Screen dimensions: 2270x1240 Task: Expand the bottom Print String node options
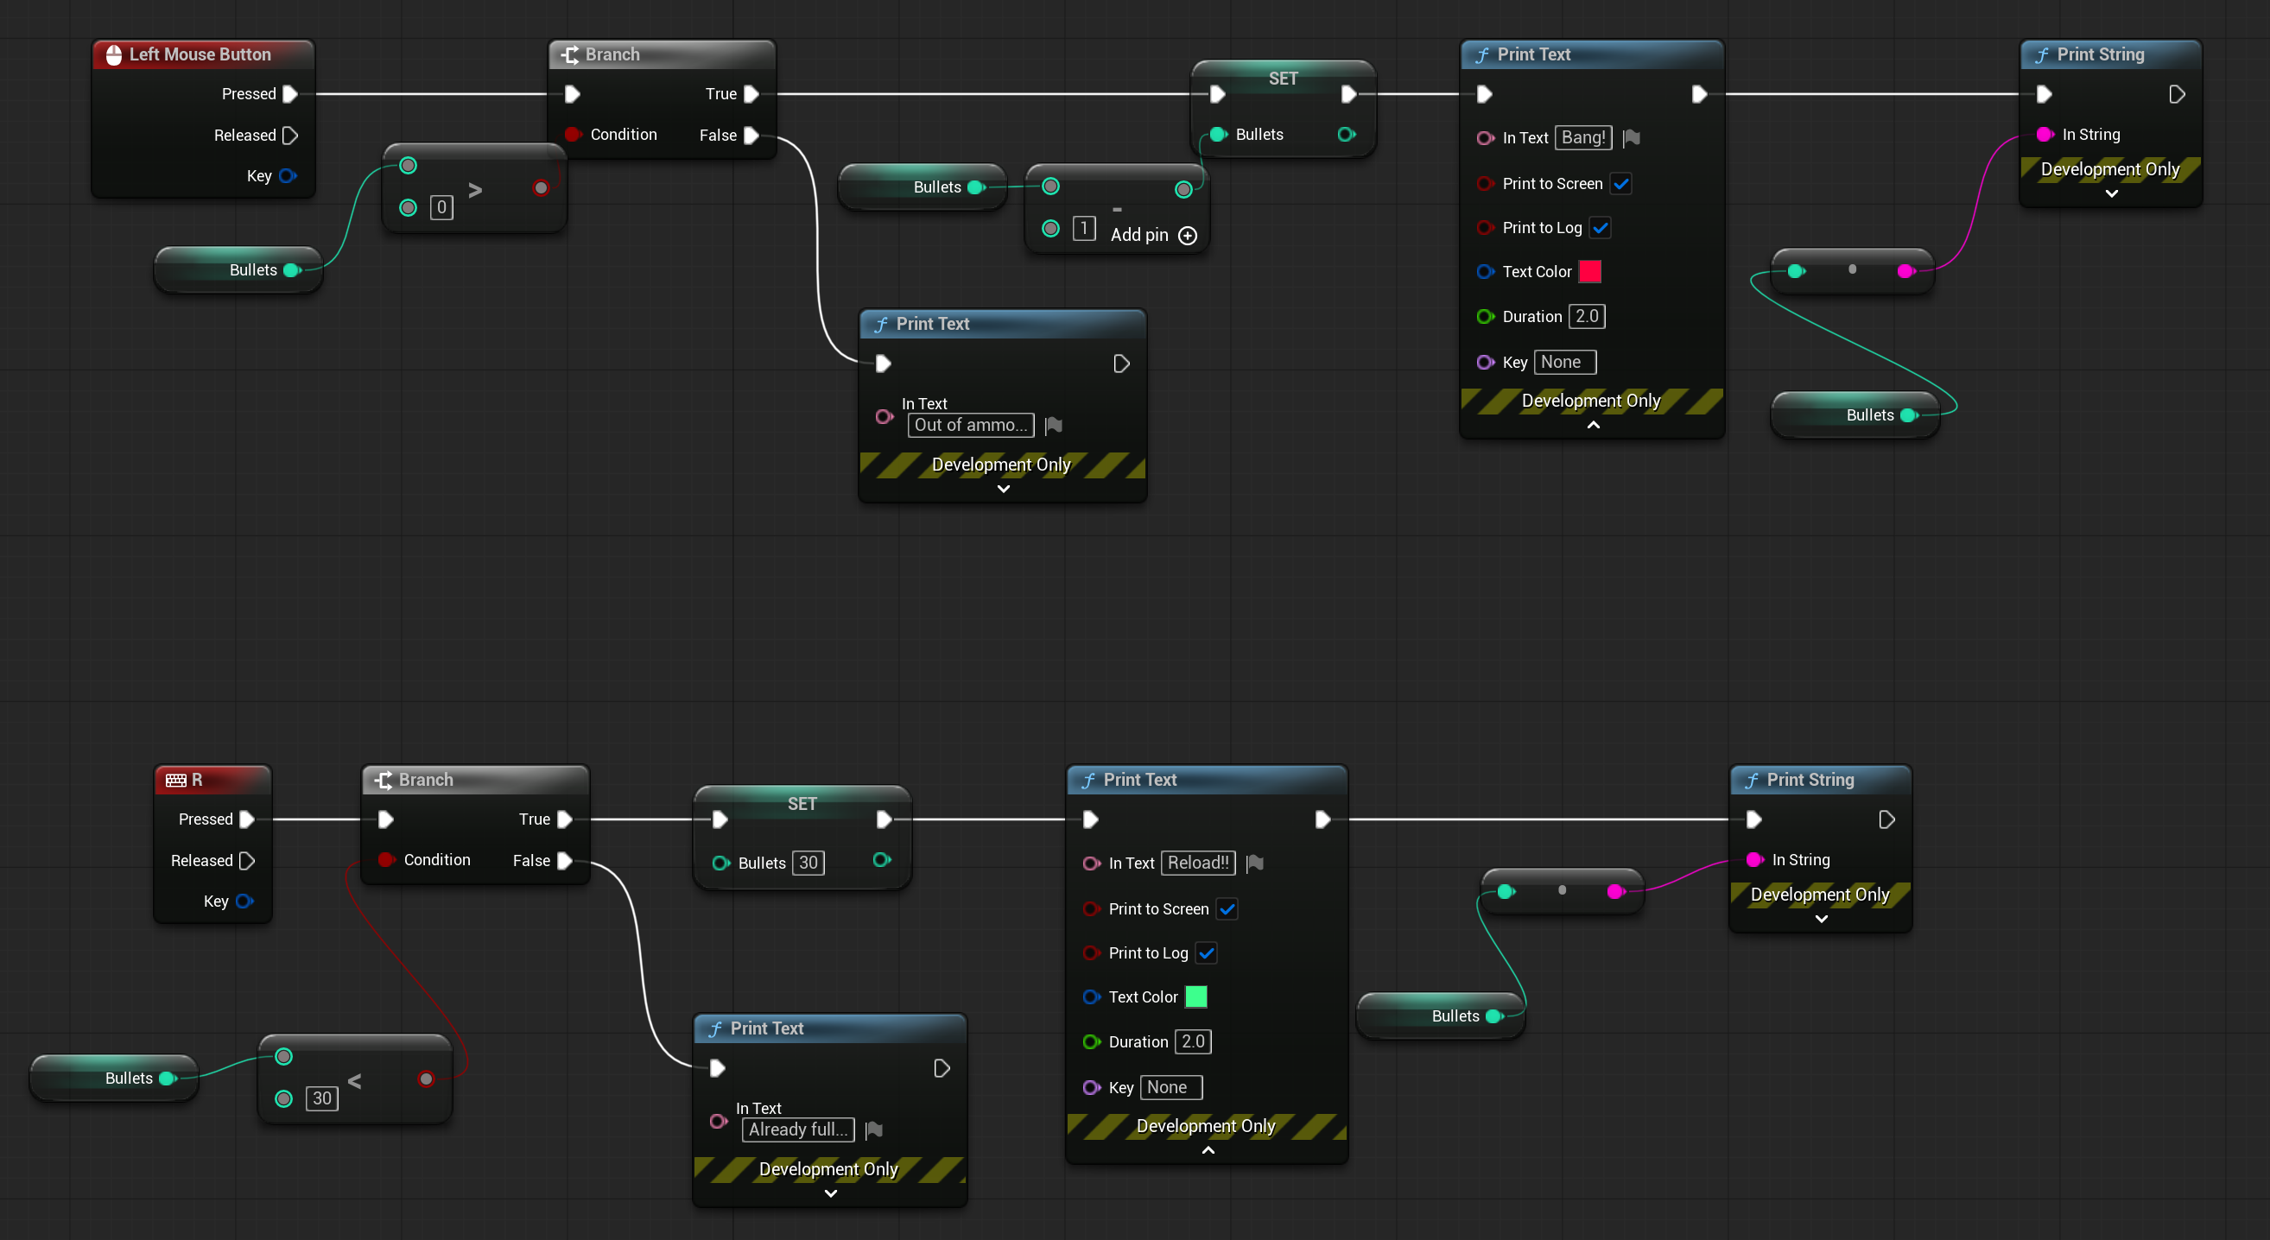tap(1822, 919)
